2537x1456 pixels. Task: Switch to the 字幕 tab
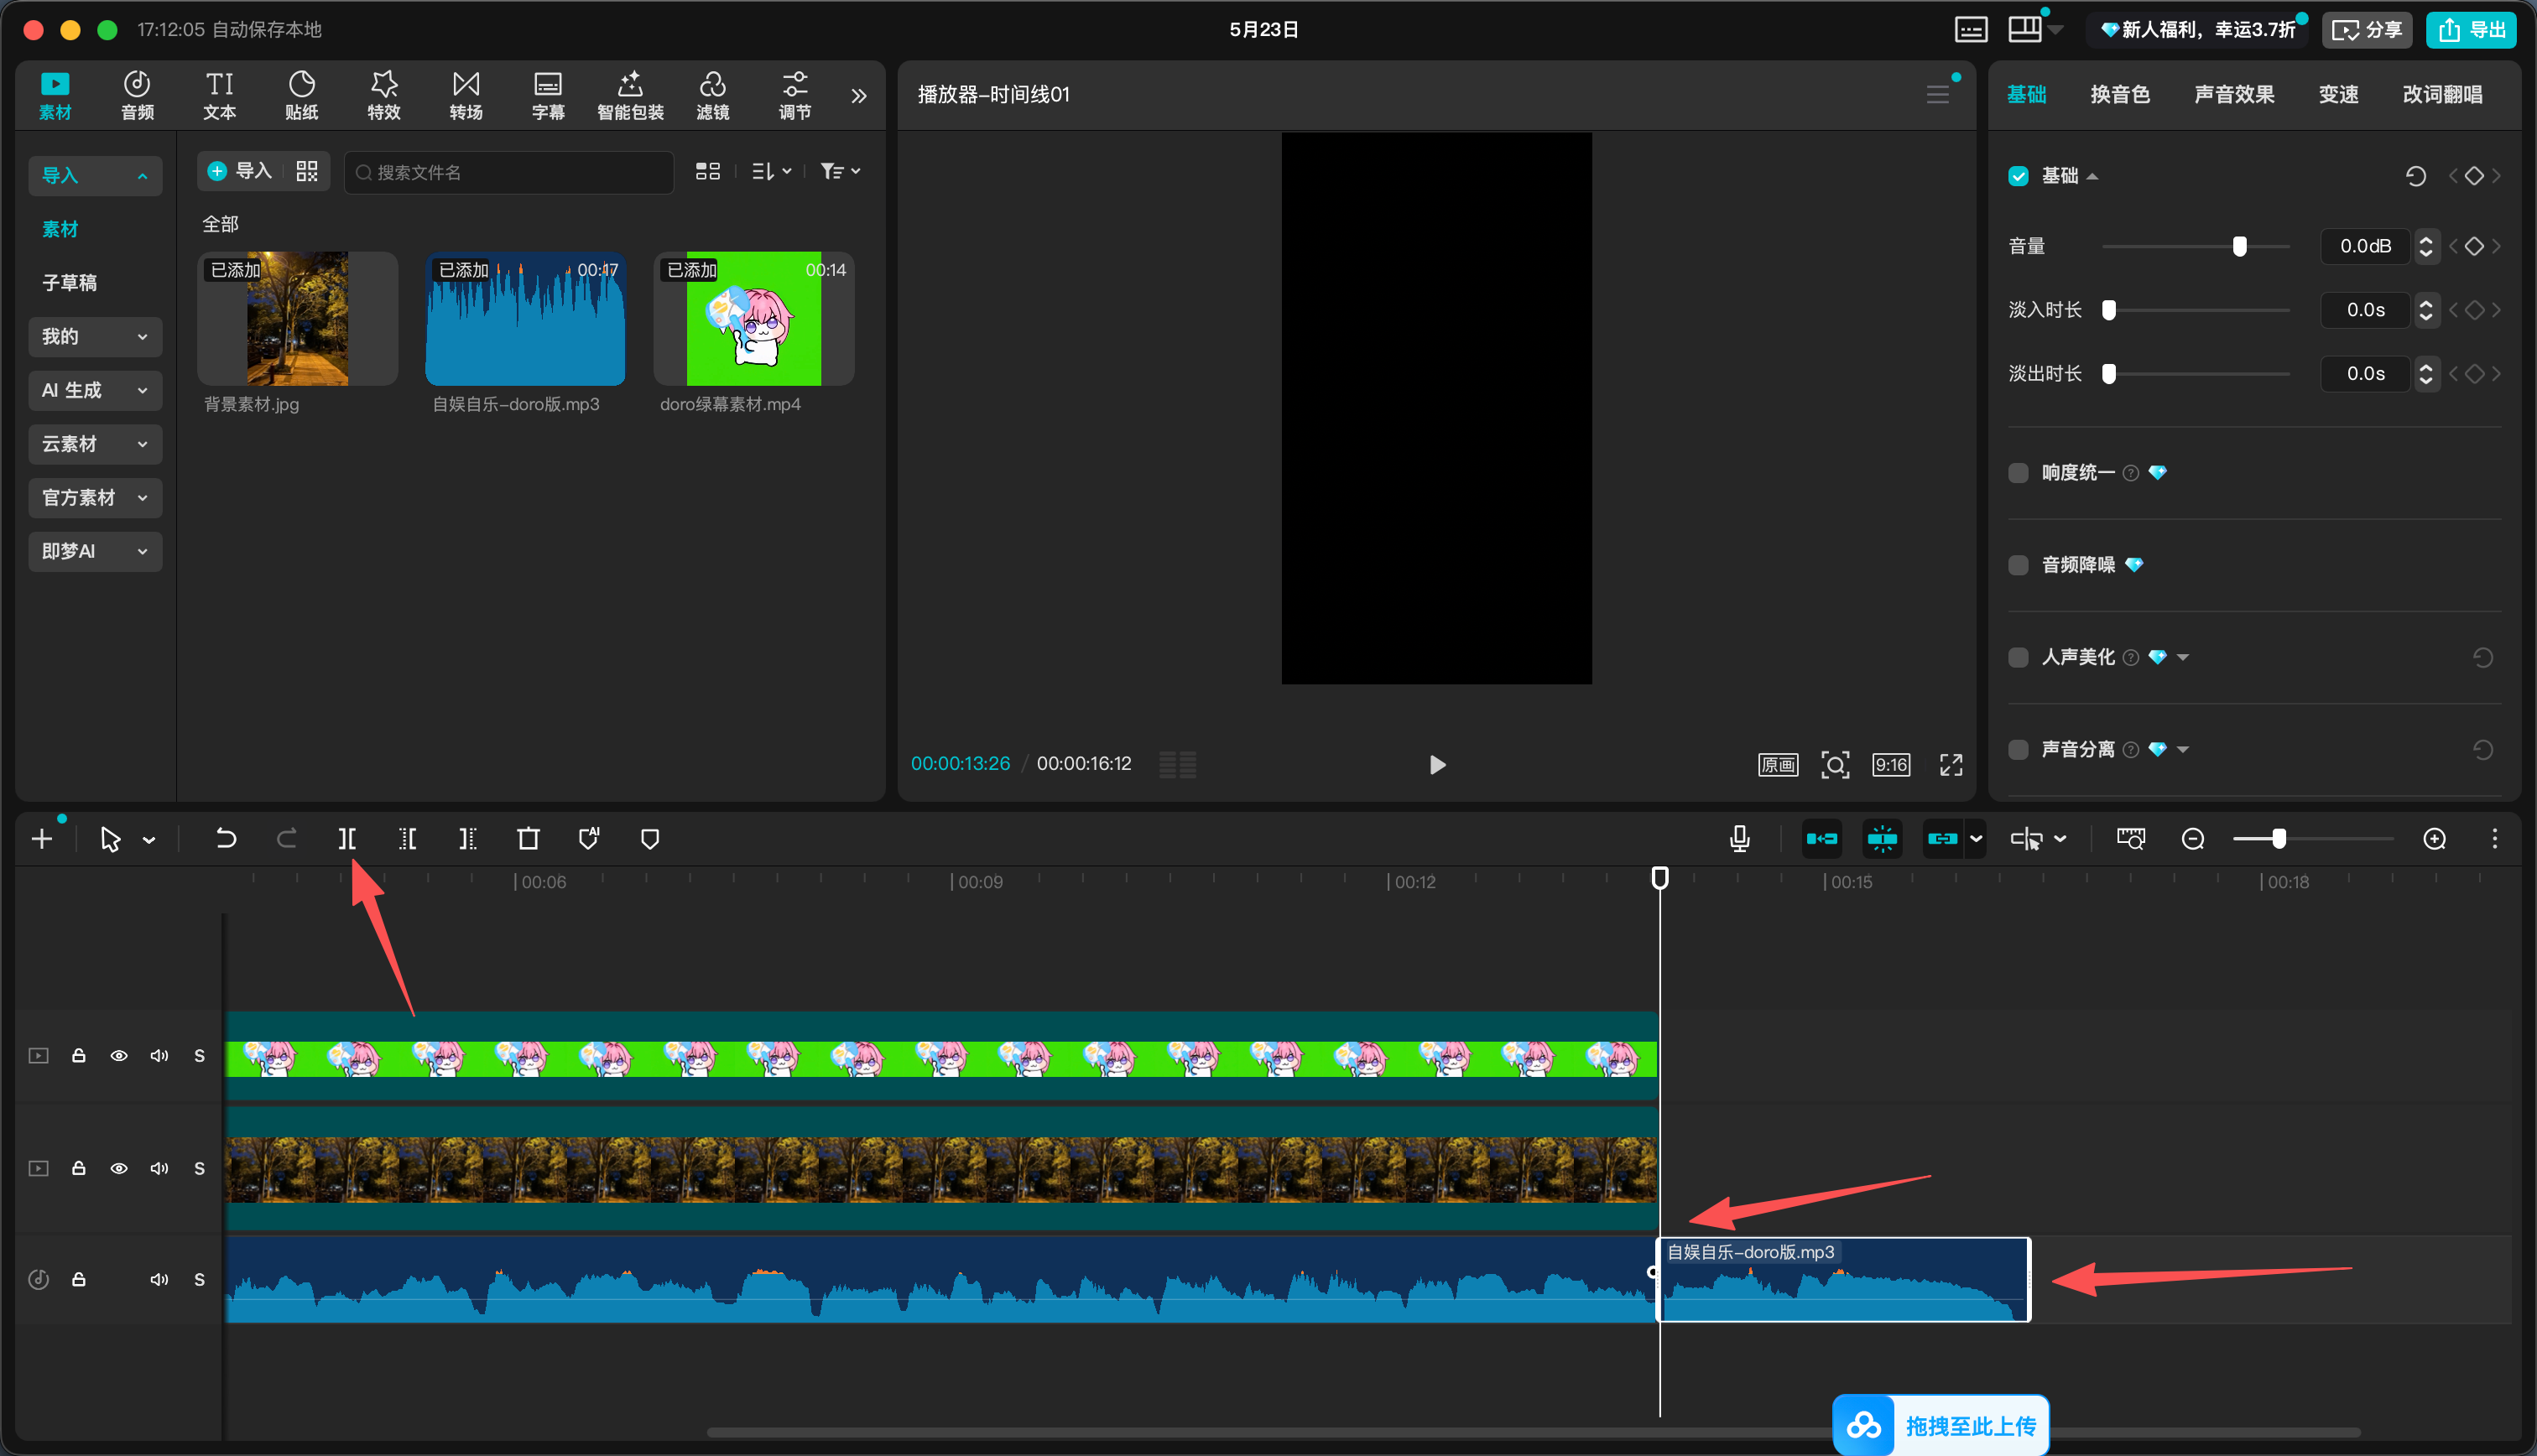tap(548, 95)
